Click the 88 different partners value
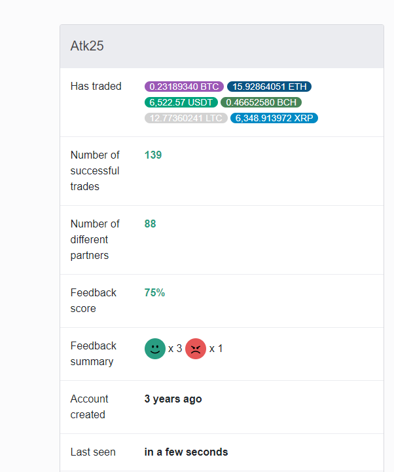The width and height of the screenshot is (394, 472). (x=151, y=224)
